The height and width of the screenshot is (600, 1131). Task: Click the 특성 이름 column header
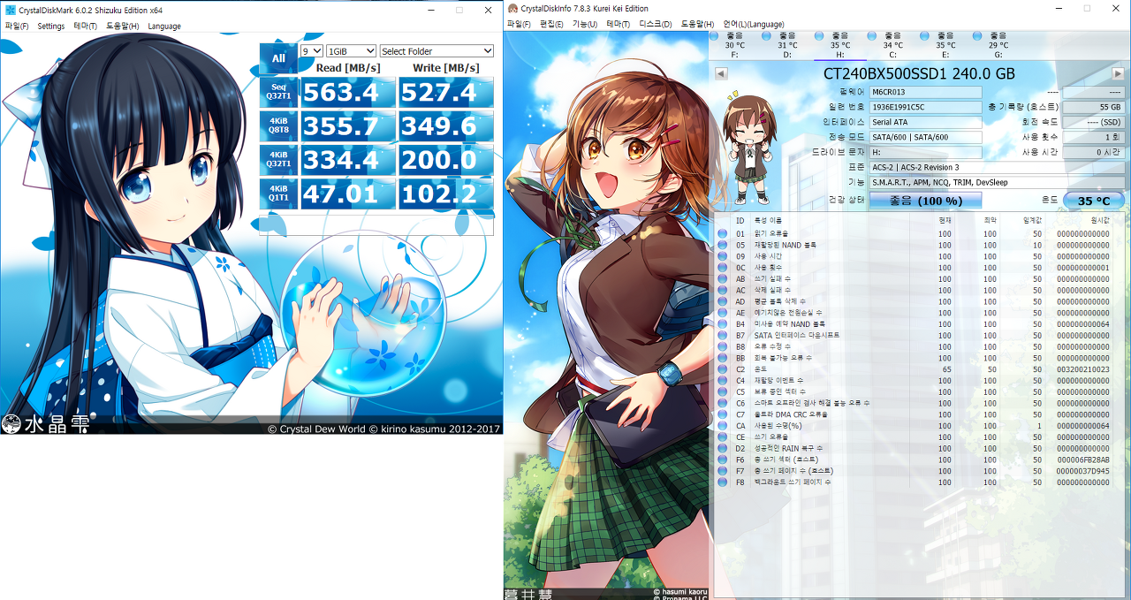point(768,220)
